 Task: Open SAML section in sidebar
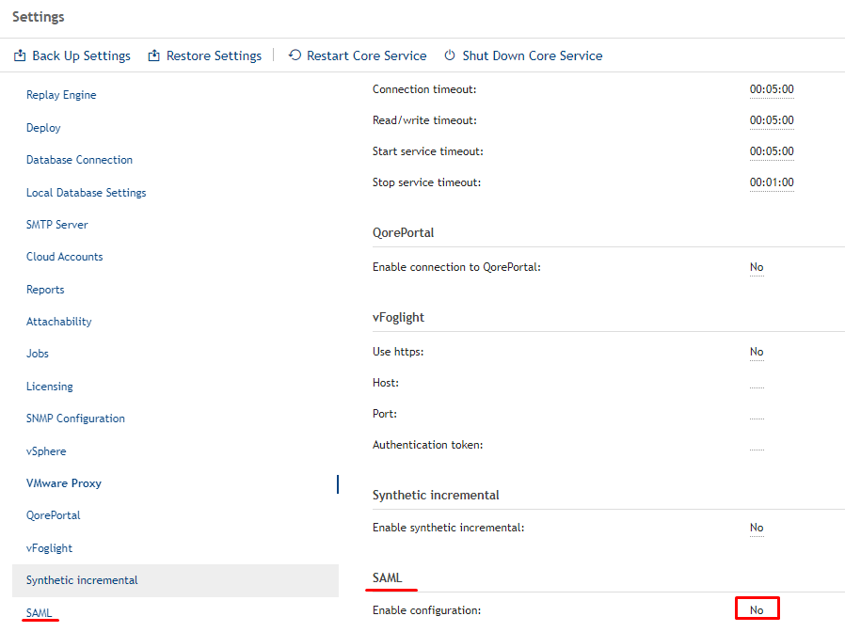coord(40,612)
